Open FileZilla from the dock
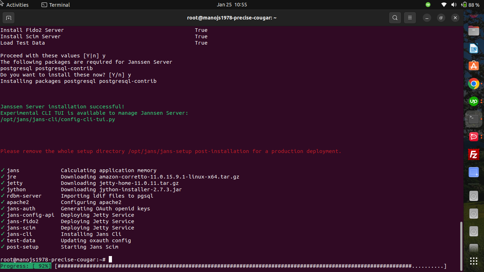This screenshot has width=484, height=272. coord(474,154)
